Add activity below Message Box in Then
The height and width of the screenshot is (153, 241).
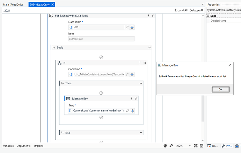point(101,117)
